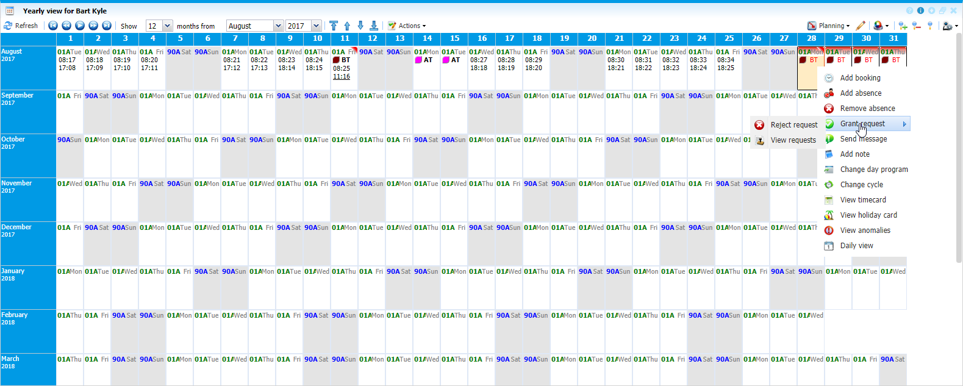Click the Refresh button
This screenshot has width=963, height=386.
click(x=21, y=26)
